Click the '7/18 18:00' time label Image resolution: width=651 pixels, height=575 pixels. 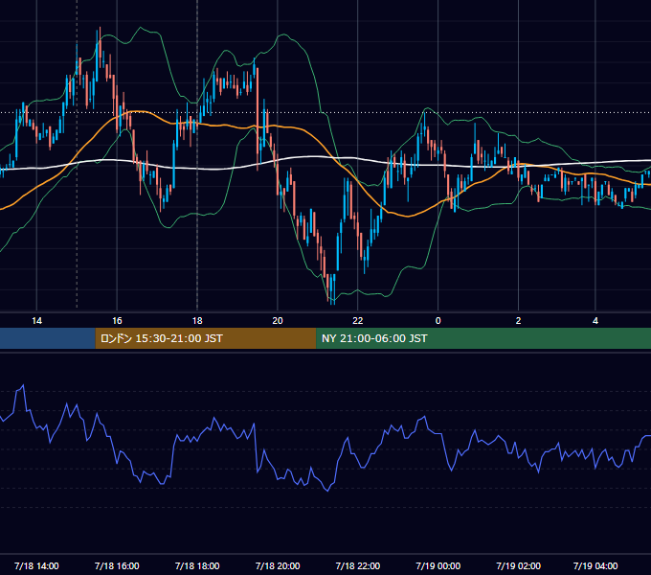click(x=197, y=565)
